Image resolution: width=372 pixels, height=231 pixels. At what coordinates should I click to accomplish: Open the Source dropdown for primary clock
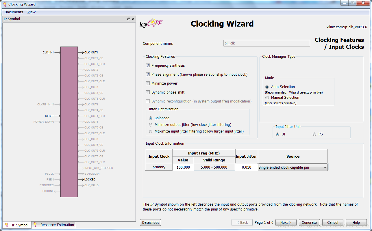pyautogui.click(x=293, y=167)
